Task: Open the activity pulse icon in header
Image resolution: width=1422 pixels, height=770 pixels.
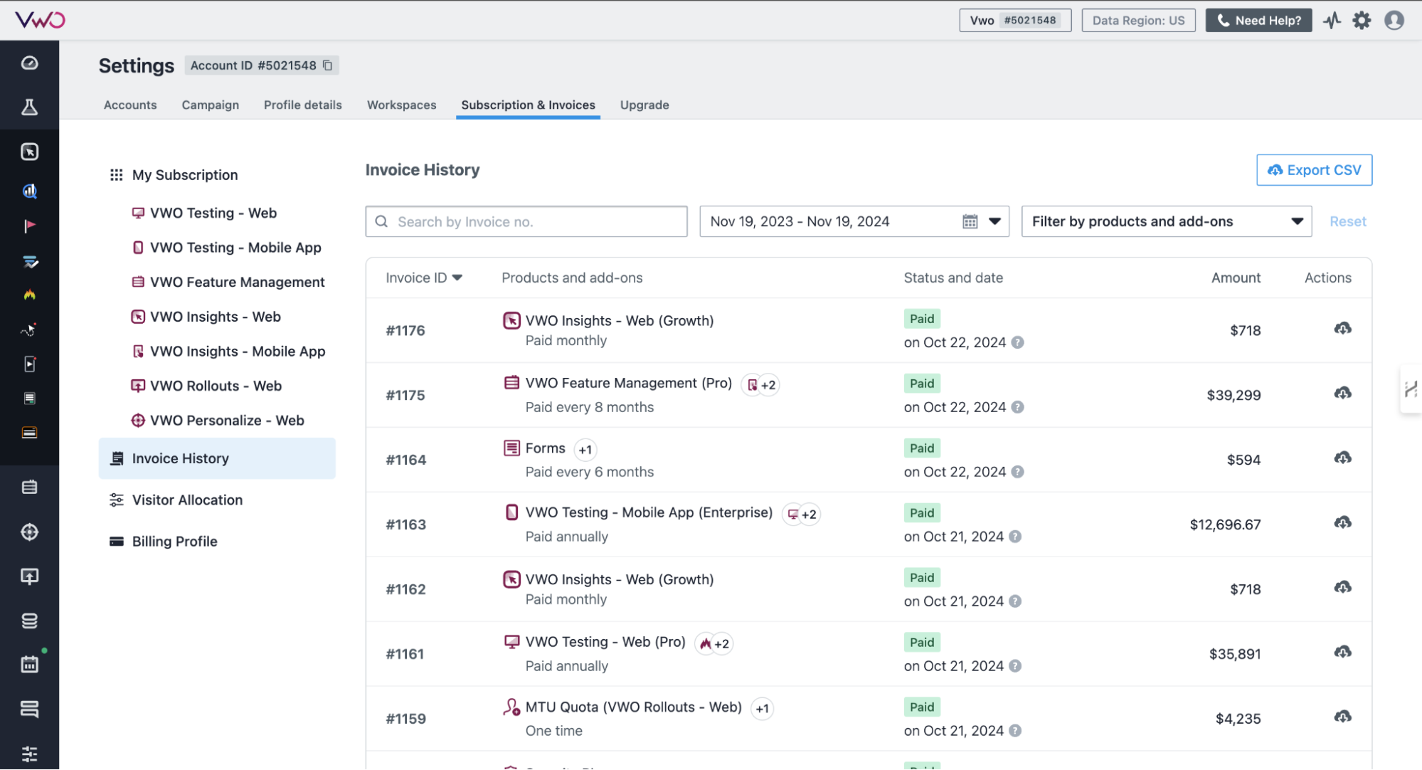Action: (x=1332, y=20)
